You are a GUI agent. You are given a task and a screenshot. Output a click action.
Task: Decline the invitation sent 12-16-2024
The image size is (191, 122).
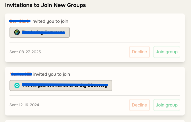point(139,105)
